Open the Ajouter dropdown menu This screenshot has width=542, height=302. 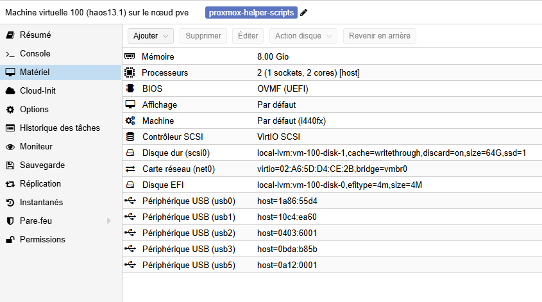(151, 36)
